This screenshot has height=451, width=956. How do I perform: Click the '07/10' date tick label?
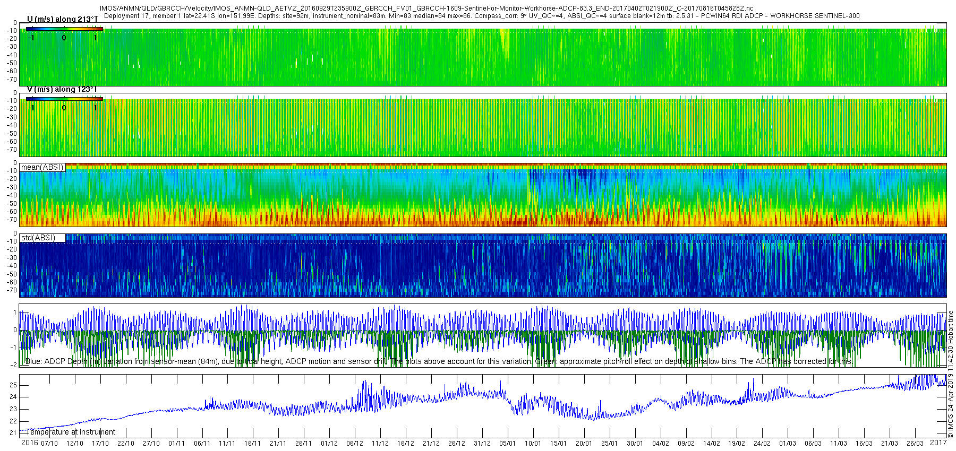point(49,444)
